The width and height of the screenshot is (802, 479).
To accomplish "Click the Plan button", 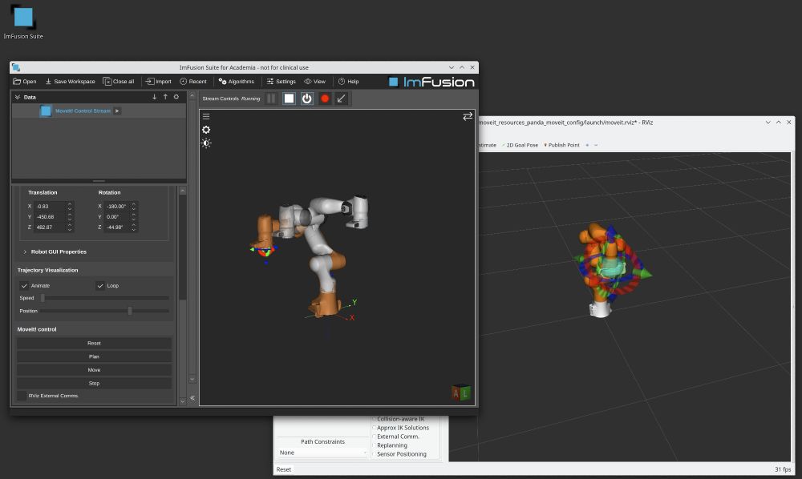I will pyautogui.click(x=94, y=356).
